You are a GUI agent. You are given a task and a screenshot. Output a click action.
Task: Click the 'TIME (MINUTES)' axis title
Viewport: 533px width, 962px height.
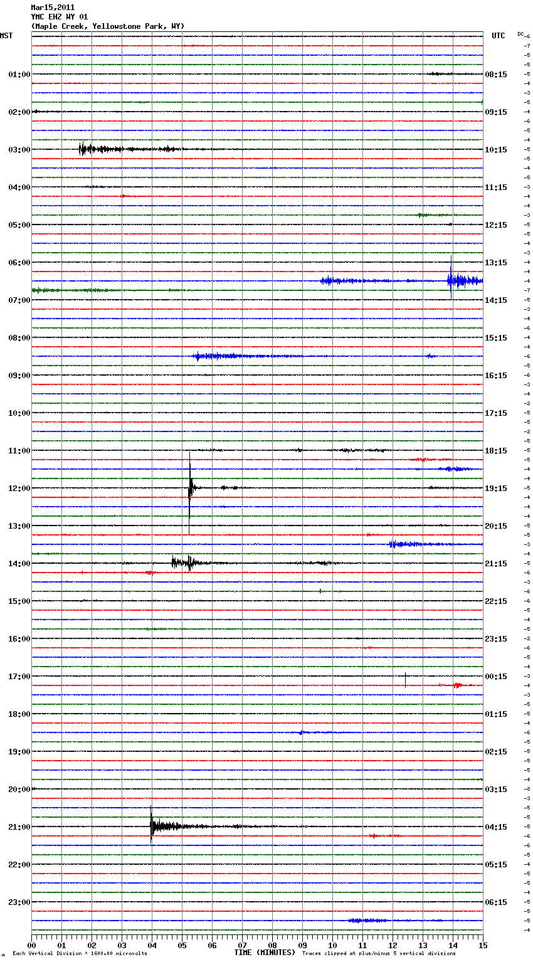(x=265, y=953)
